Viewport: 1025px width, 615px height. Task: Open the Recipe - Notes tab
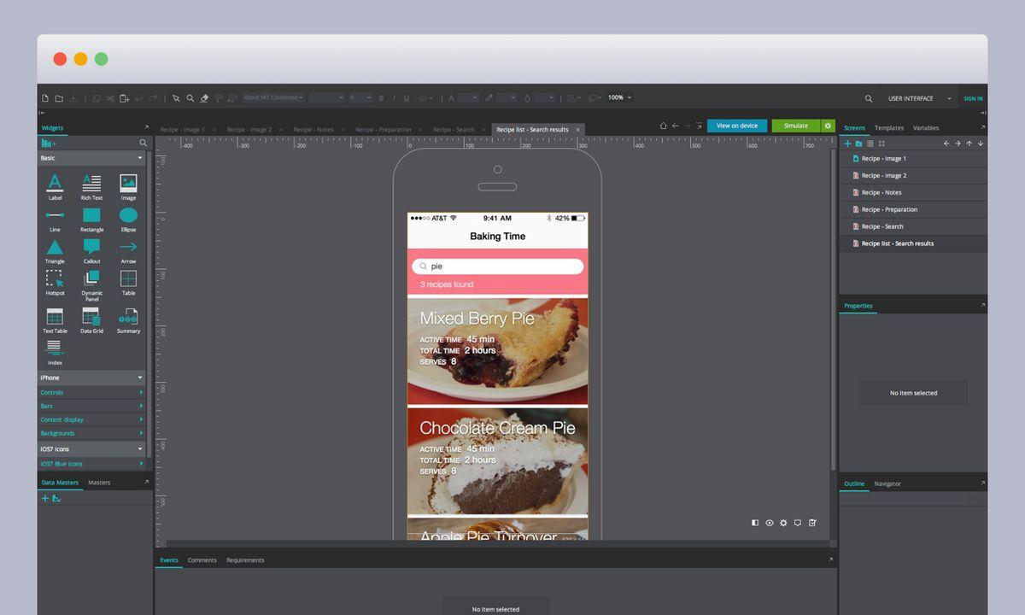pos(313,130)
